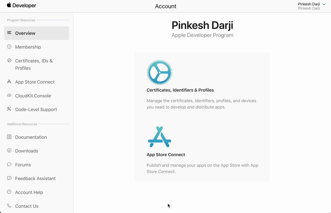Click the Contact Us phone icon
Screen dimensions: 331x213
[x=9, y=206]
